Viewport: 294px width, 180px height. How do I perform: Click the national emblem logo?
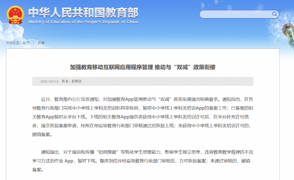click(15, 15)
